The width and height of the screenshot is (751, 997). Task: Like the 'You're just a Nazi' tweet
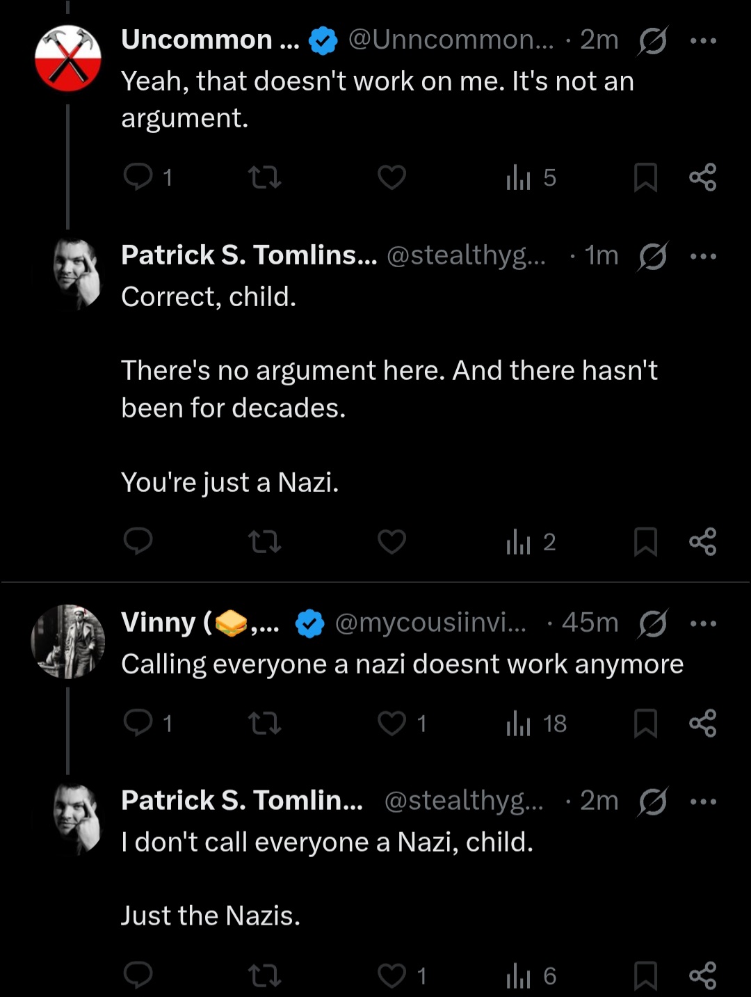tap(391, 541)
